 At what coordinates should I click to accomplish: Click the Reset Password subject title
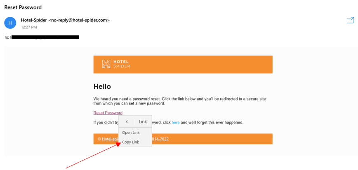coord(23,7)
